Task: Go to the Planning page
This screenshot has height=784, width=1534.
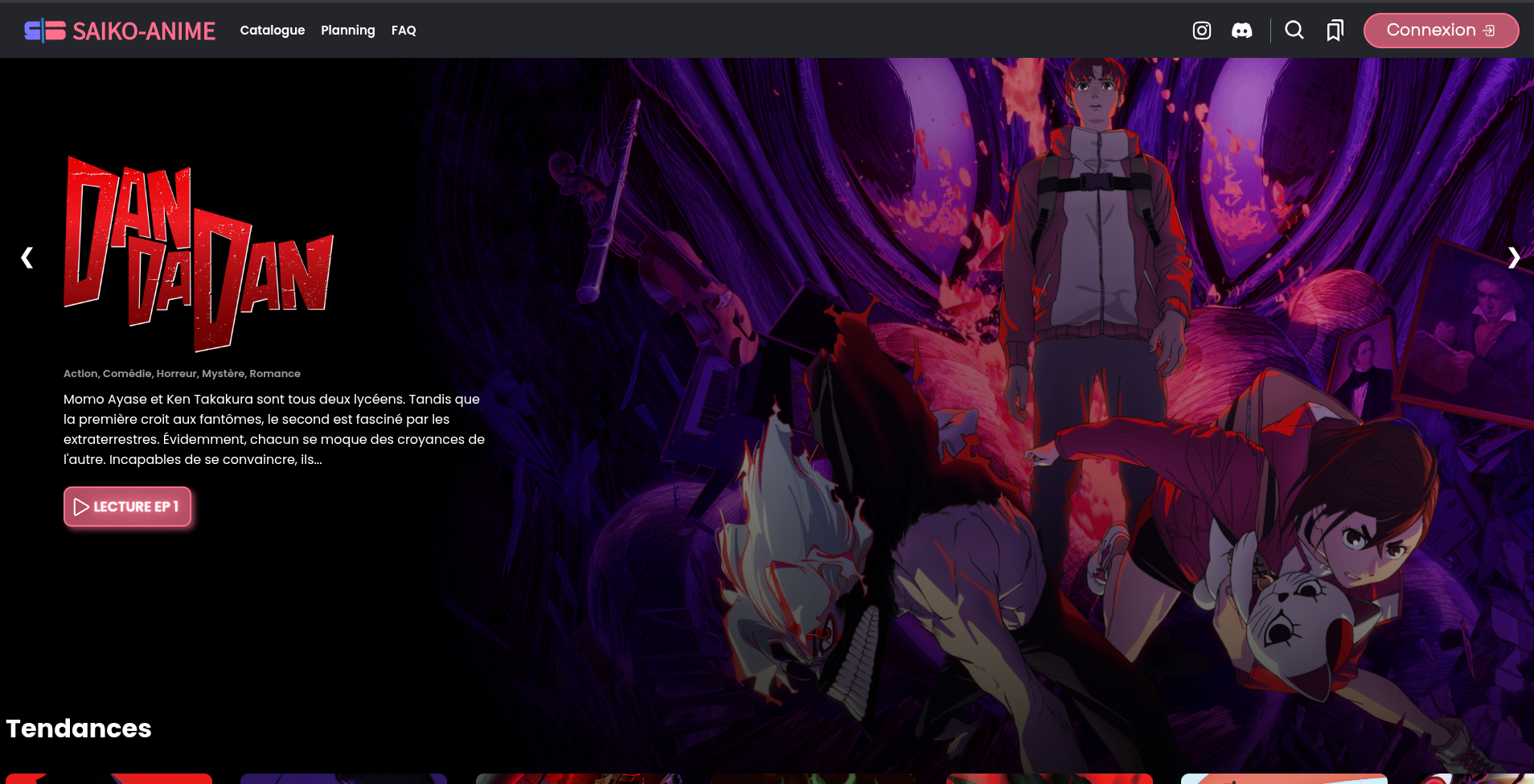Action: click(347, 31)
